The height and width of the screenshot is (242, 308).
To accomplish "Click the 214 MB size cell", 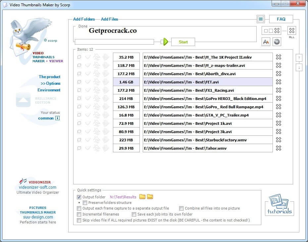I will pyautogui.click(x=126, y=98).
